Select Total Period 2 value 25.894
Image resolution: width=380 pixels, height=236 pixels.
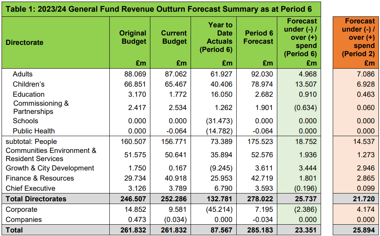[364, 230]
